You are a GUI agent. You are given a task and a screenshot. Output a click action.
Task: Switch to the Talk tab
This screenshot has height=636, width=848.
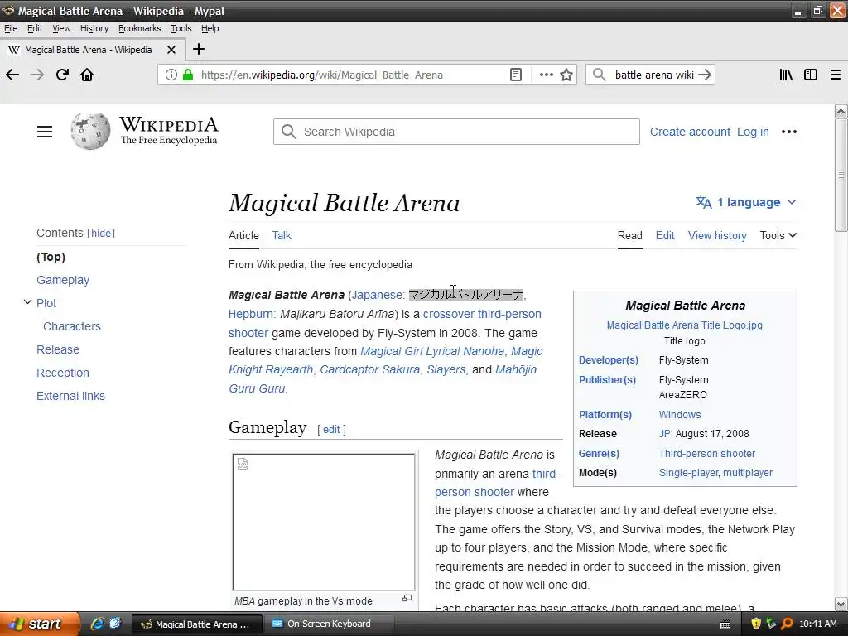(282, 235)
